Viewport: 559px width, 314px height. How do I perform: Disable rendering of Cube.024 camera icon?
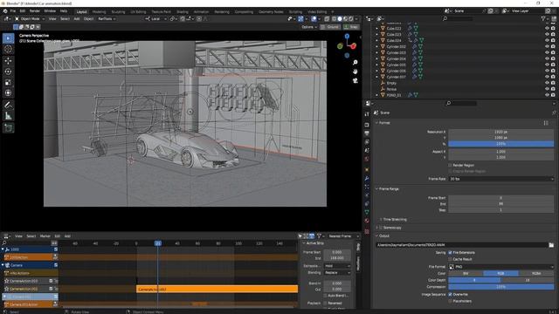point(553,41)
